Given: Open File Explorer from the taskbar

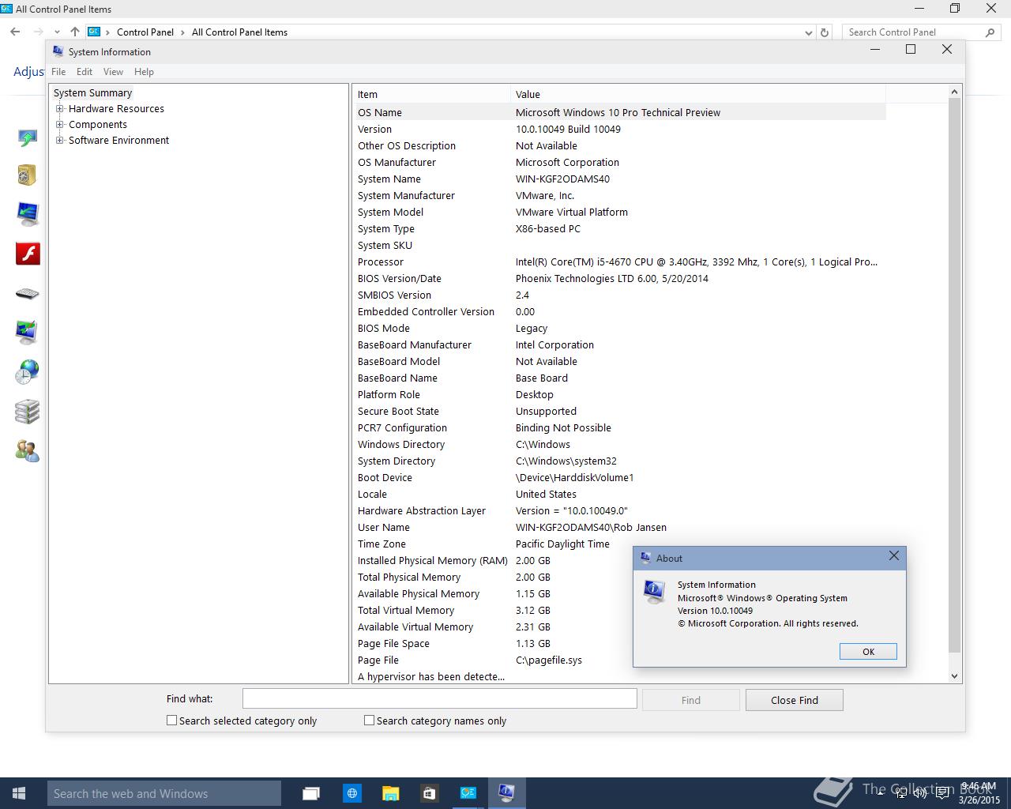Looking at the screenshot, I should pos(390,793).
